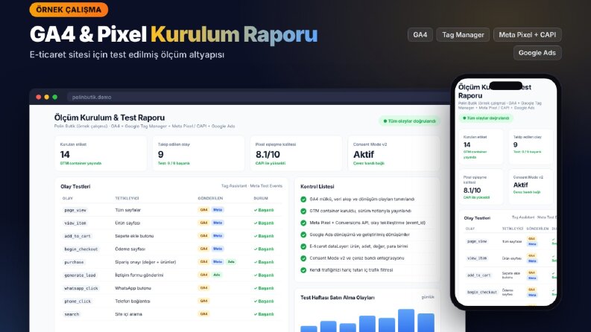The width and height of the screenshot is (591, 332).
Task: Click the "whatsapp_click" event name
Action: [80, 288]
